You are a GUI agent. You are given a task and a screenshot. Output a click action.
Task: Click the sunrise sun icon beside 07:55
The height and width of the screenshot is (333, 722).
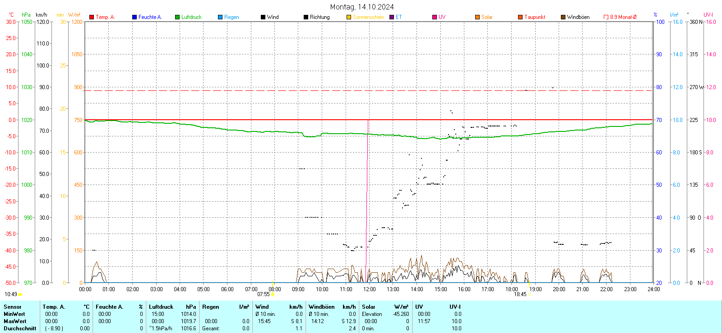273,294
